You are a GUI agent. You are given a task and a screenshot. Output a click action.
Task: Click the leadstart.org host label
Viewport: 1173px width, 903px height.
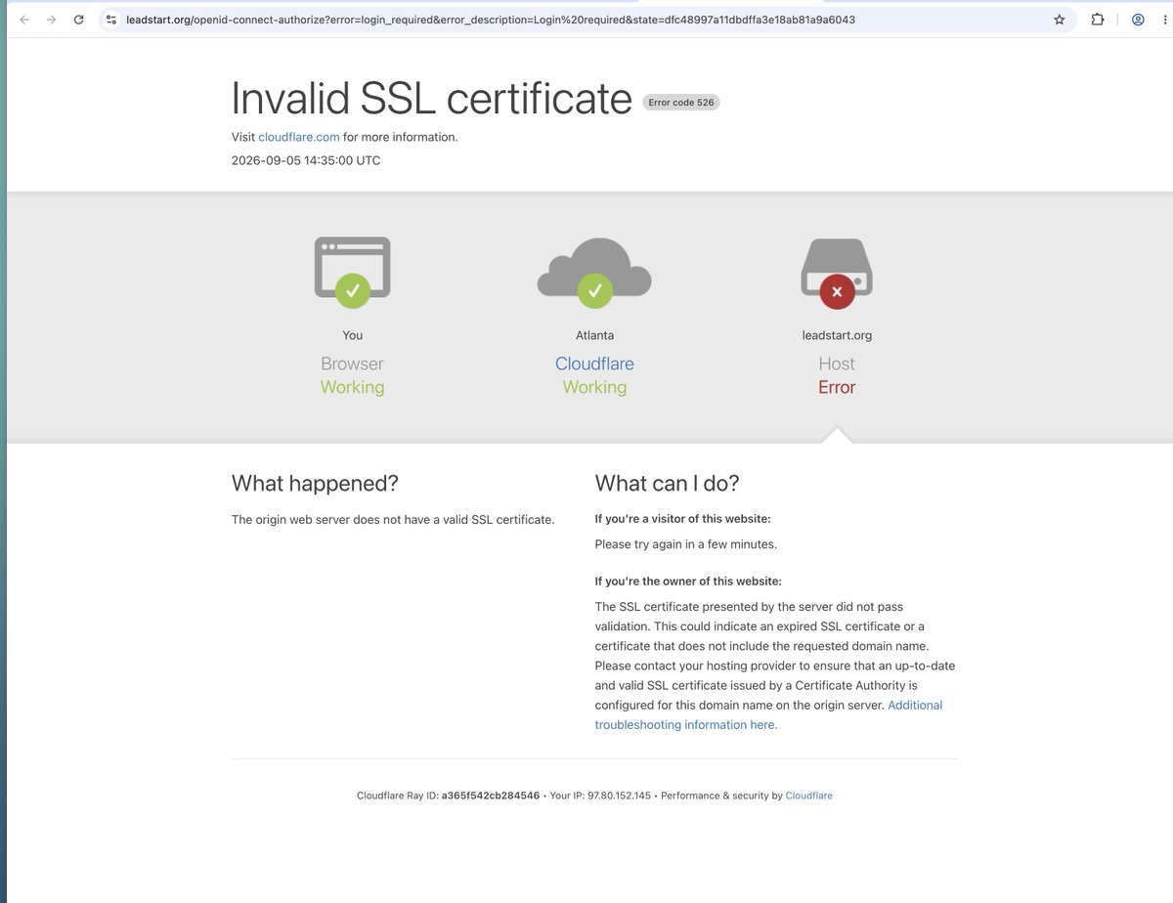coord(837,335)
